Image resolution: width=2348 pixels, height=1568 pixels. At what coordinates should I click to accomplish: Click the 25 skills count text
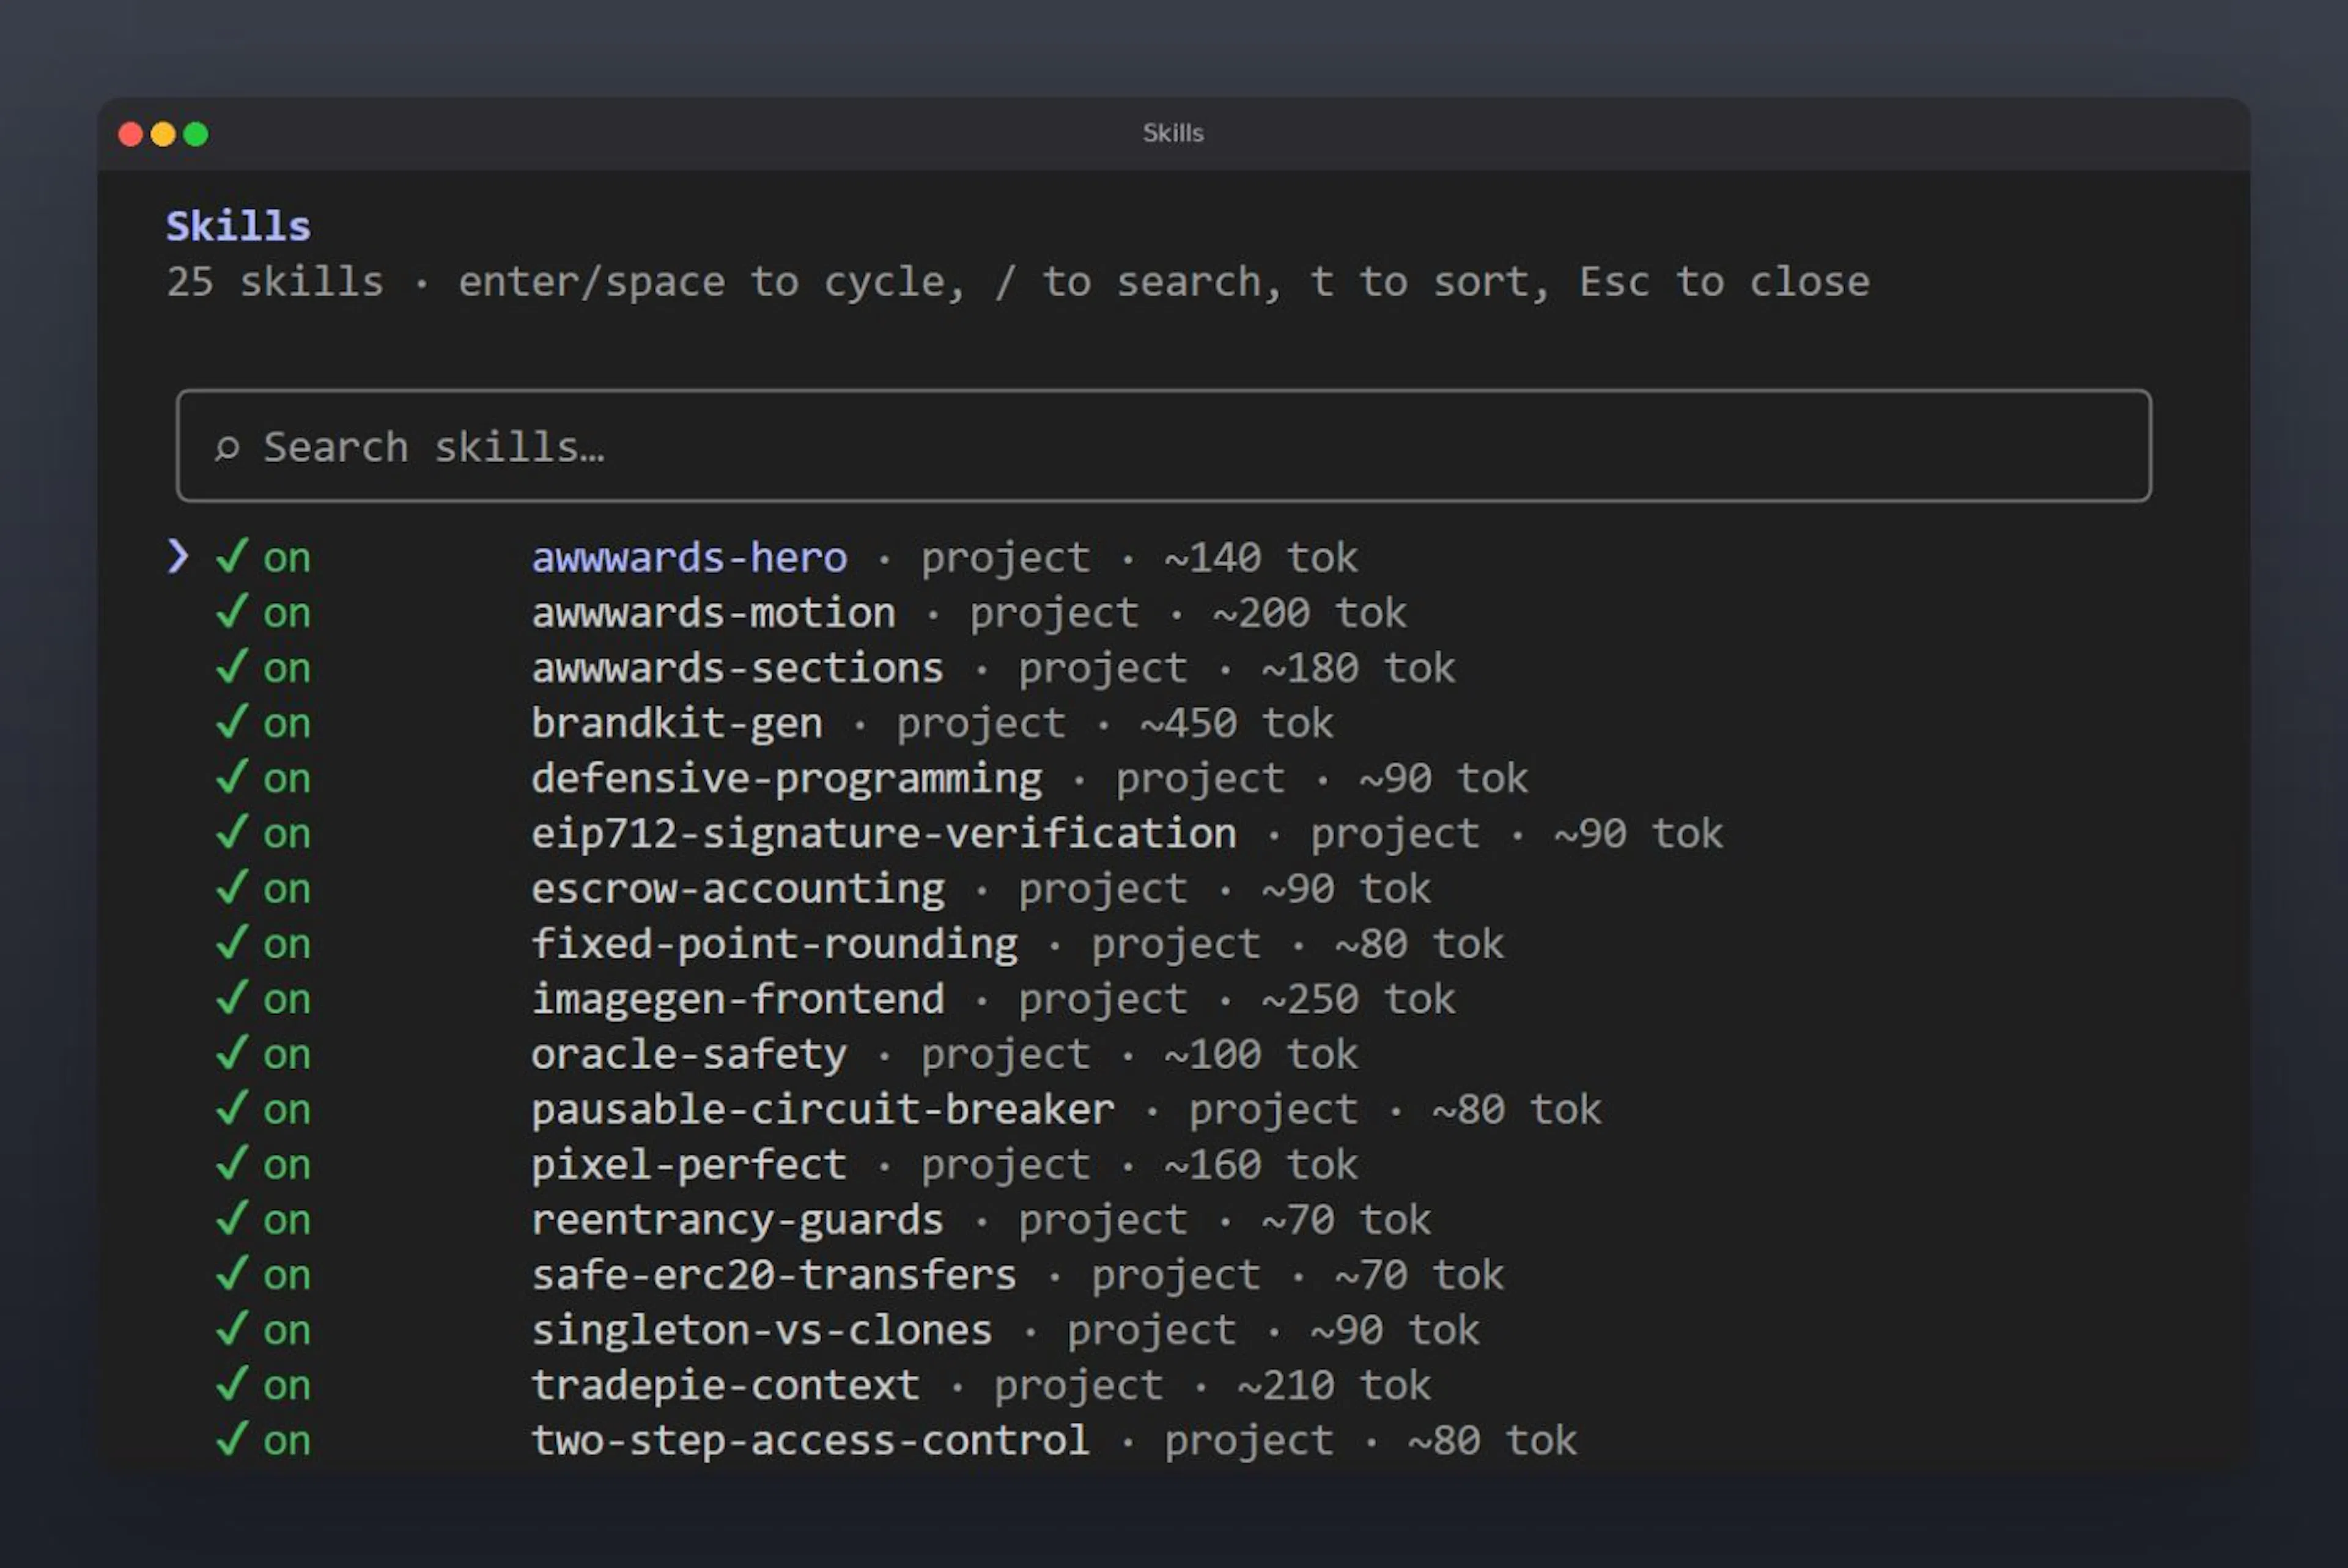pyautogui.click(x=275, y=282)
